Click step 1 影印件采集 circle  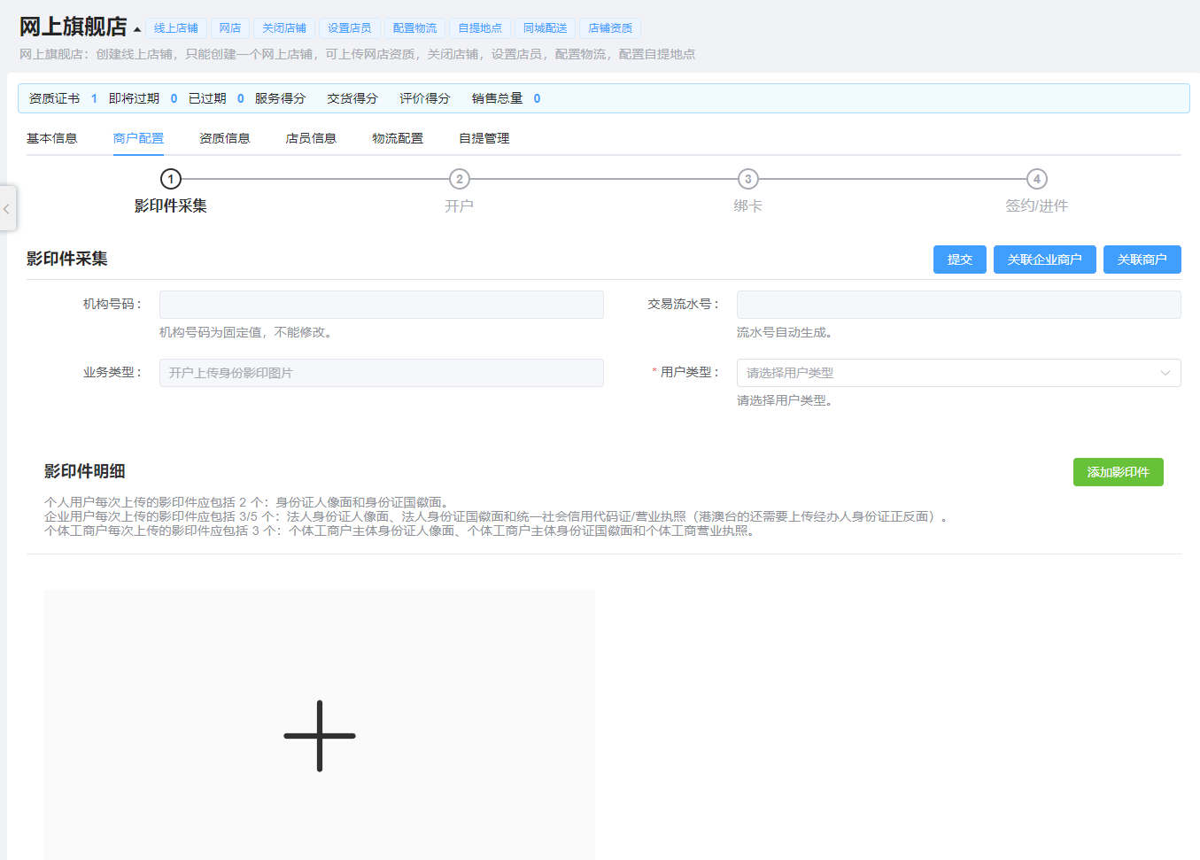(171, 179)
